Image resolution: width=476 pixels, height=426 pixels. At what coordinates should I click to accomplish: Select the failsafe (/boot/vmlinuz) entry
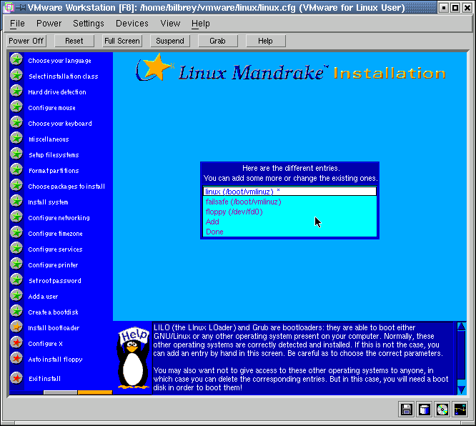[x=243, y=202]
